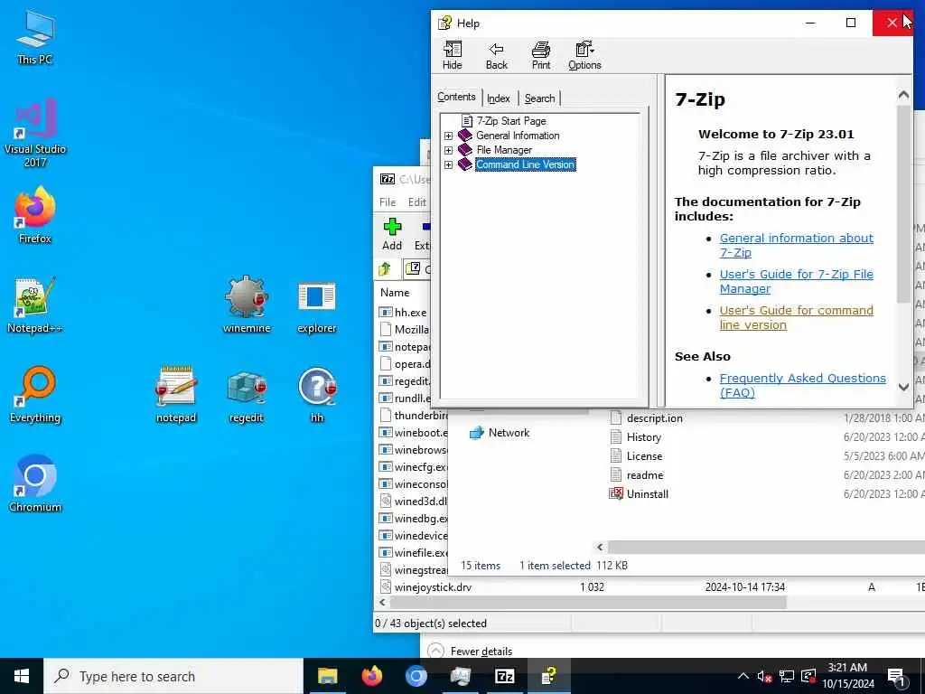Open the File menu in 7-Zip

tap(388, 202)
